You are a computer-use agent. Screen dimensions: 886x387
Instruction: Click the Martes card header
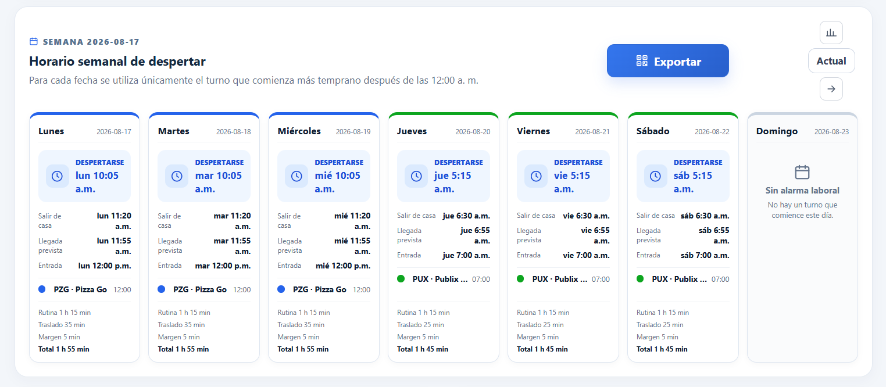[x=204, y=131]
